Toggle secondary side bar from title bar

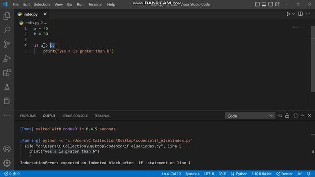[271, 4]
